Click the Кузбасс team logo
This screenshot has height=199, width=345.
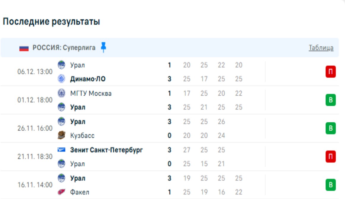(x=61, y=136)
